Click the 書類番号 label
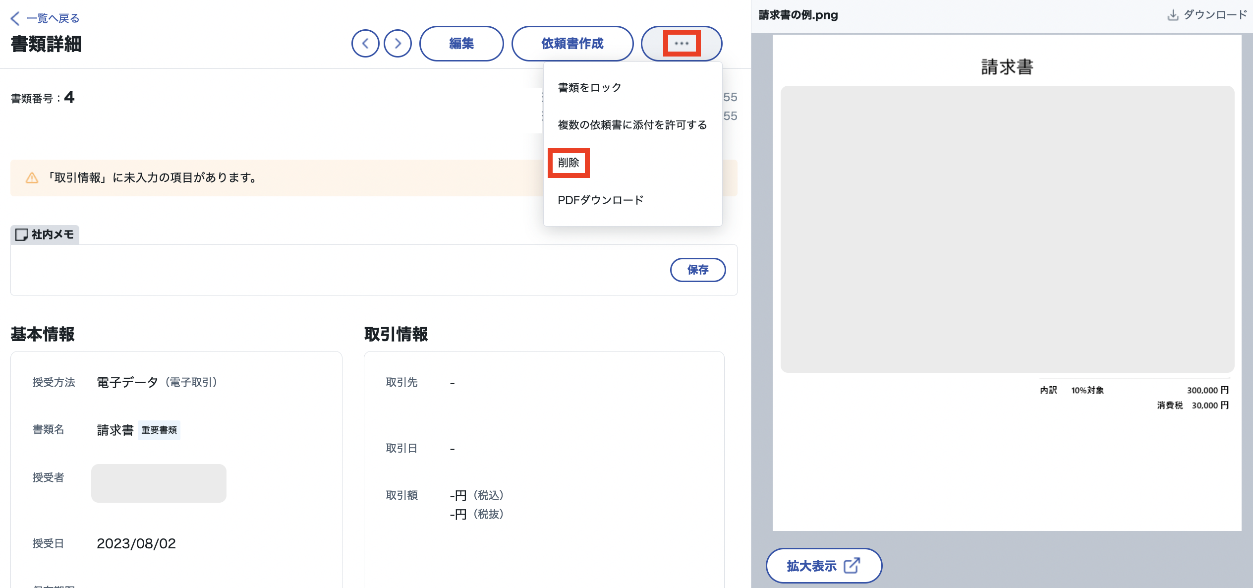The width and height of the screenshot is (1253, 588). click(36, 99)
